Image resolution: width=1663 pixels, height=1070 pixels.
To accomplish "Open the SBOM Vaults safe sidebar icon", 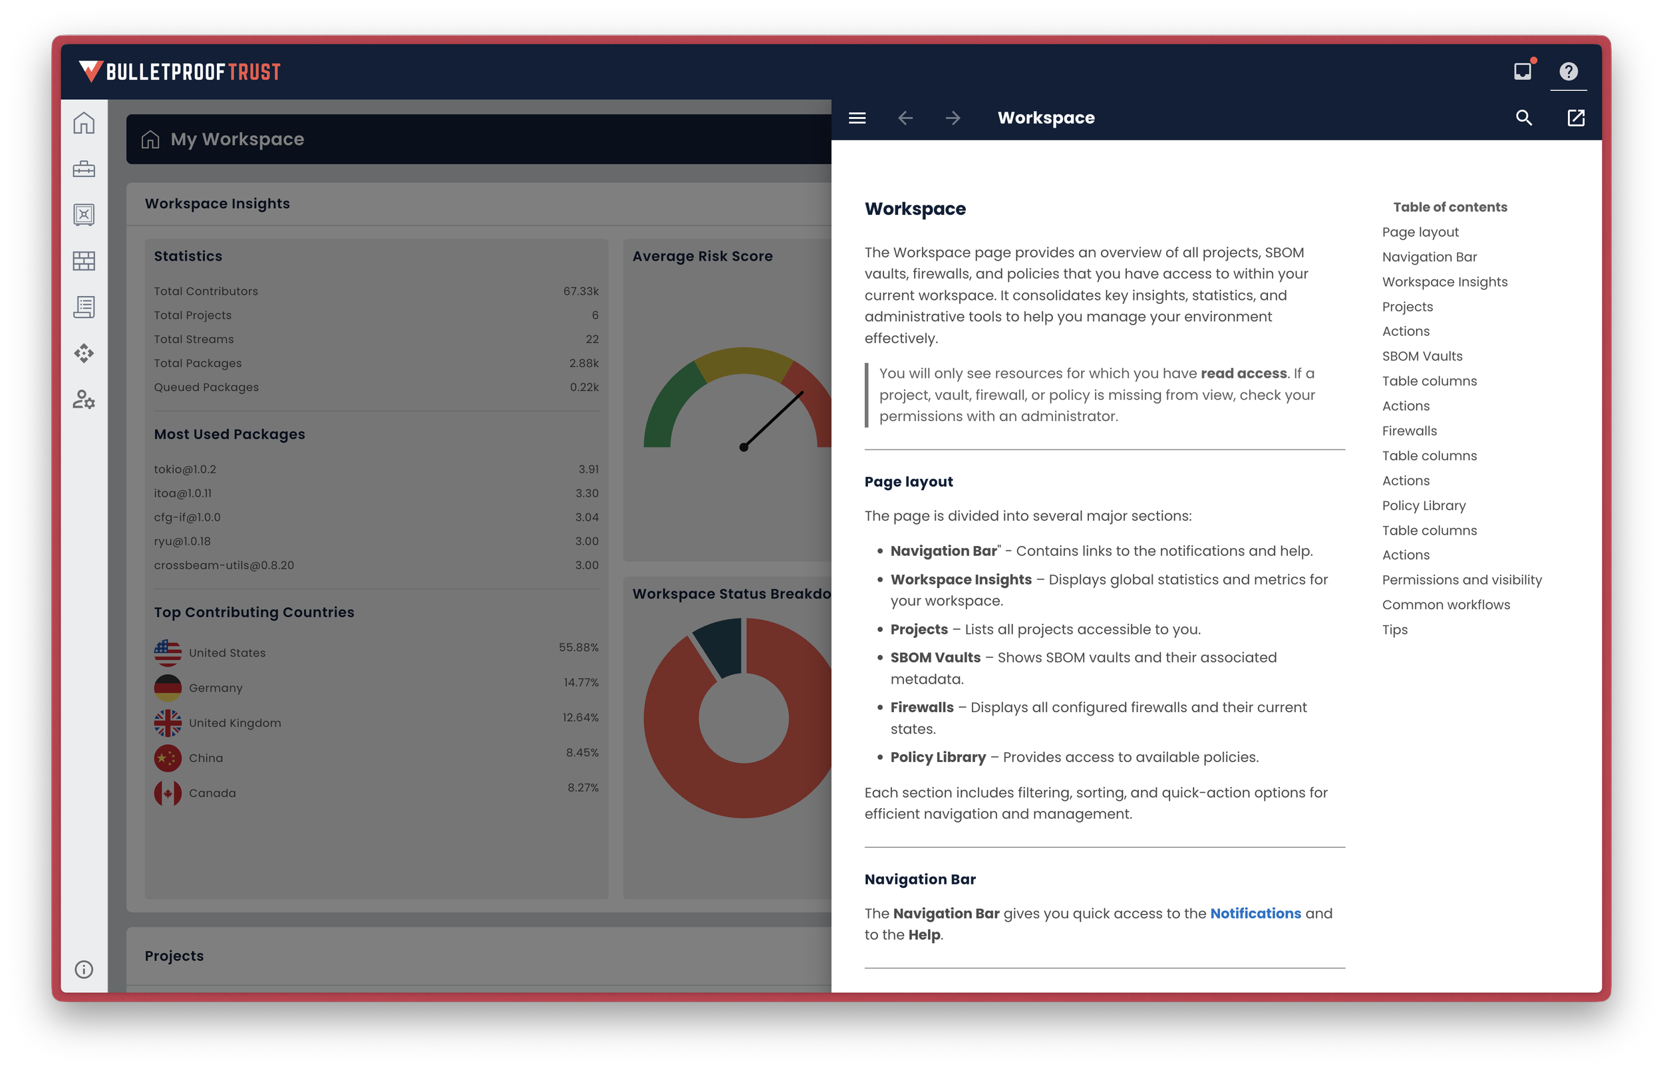I will 83,215.
